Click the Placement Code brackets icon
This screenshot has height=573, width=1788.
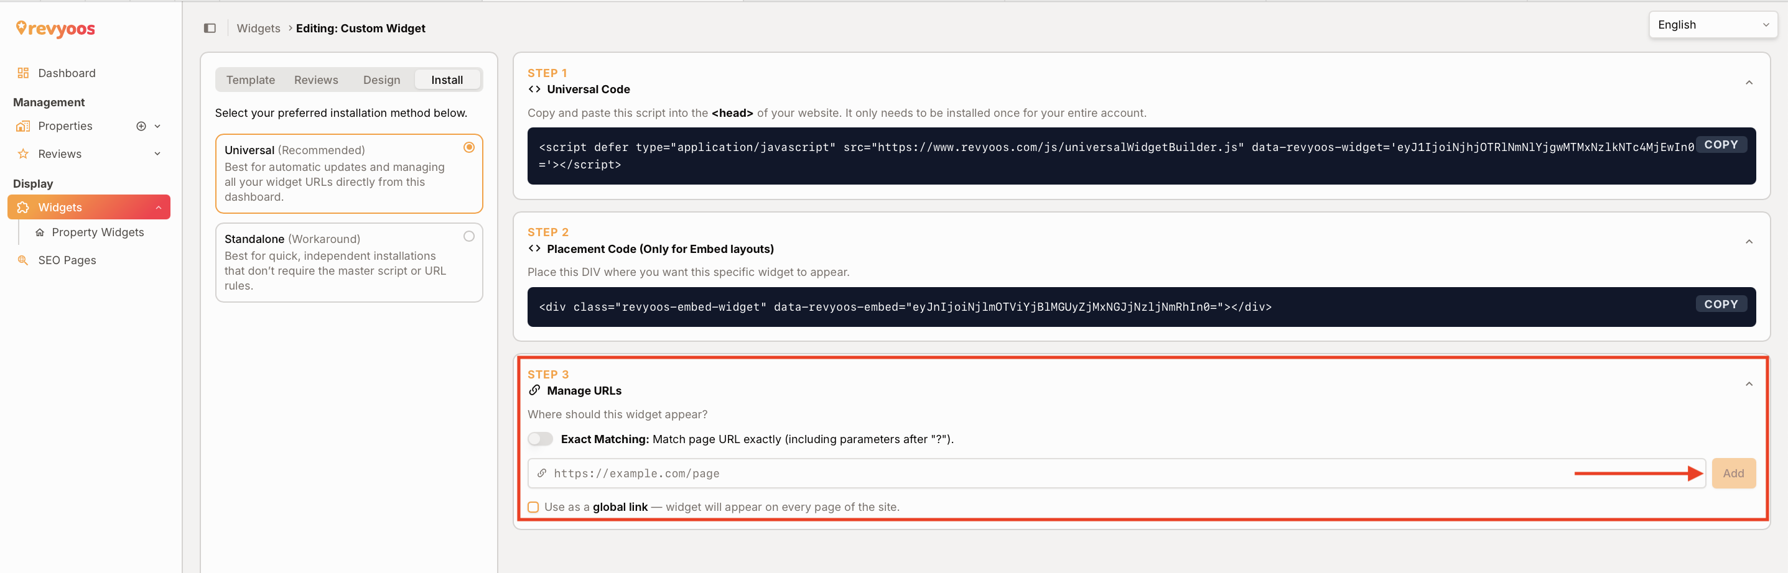point(534,249)
